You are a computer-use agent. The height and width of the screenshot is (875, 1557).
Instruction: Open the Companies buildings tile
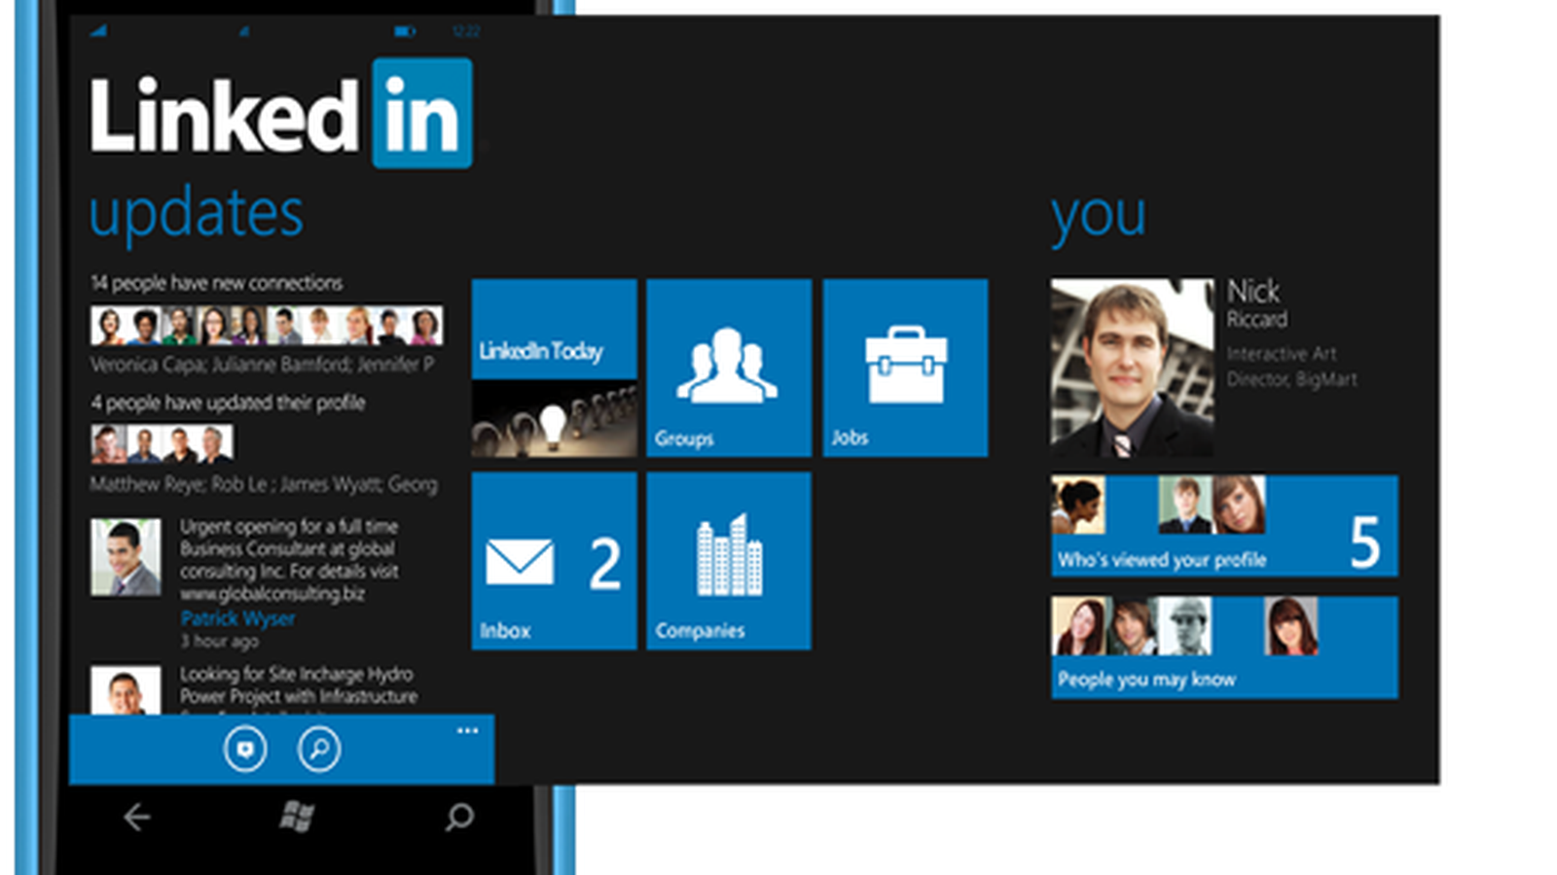[729, 561]
